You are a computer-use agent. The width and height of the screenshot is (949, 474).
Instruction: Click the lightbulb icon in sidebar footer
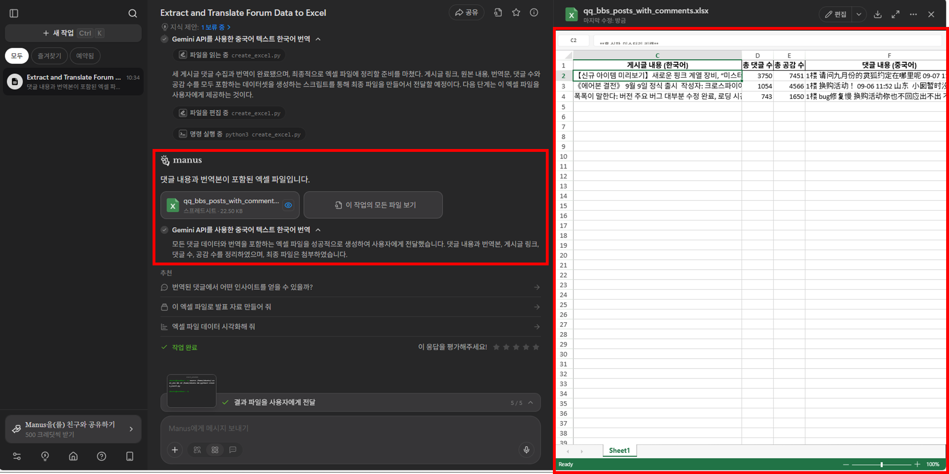(45, 456)
